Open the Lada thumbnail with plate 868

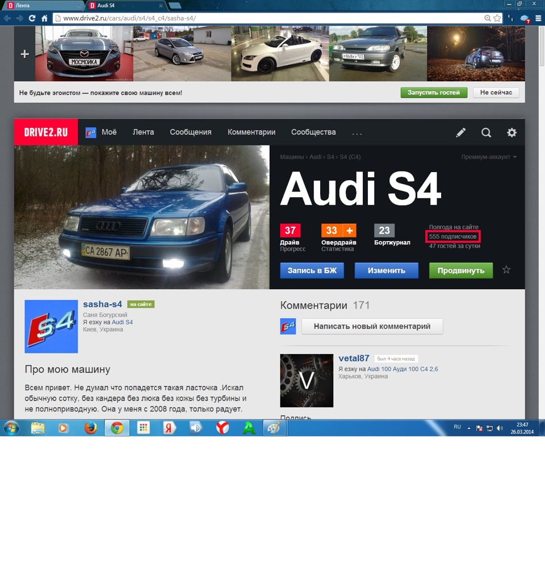(378, 53)
